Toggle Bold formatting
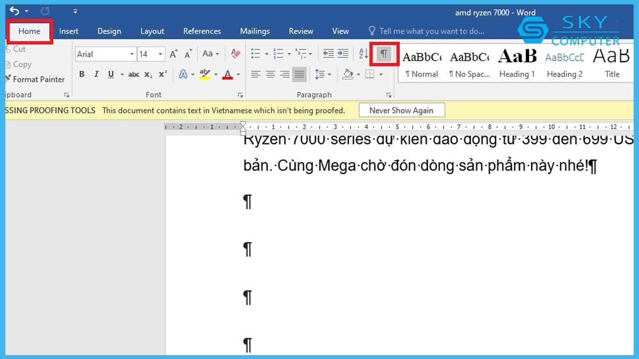The image size is (639, 359). click(82, 74)
